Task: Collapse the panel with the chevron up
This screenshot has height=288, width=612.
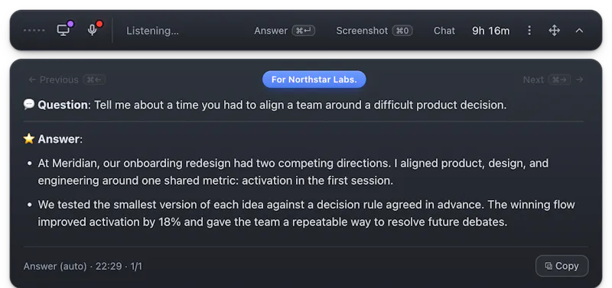Action: click(580, 31)
